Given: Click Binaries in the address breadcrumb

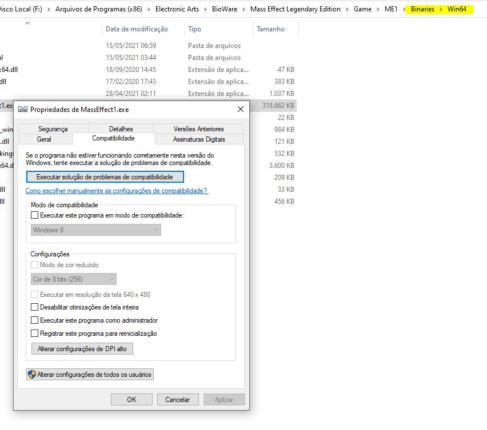Looking at the screenshot, I should [422, 9].
